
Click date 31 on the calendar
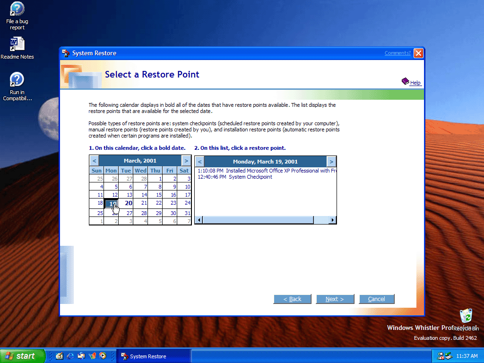tap(184, 213)
